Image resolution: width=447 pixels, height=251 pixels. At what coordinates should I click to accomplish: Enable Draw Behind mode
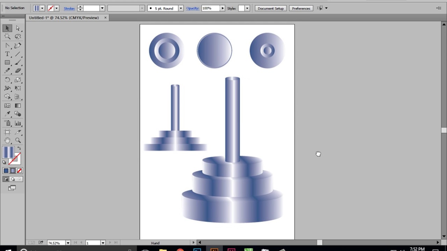pyautogui.click(x=13, y=179)
